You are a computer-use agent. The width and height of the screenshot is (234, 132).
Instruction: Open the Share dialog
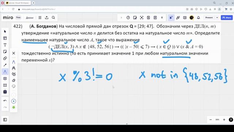pos(227,18)
